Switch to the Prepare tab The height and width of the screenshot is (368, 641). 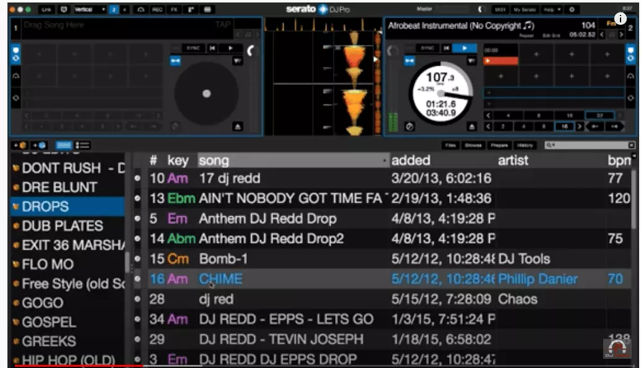point(500,145)
